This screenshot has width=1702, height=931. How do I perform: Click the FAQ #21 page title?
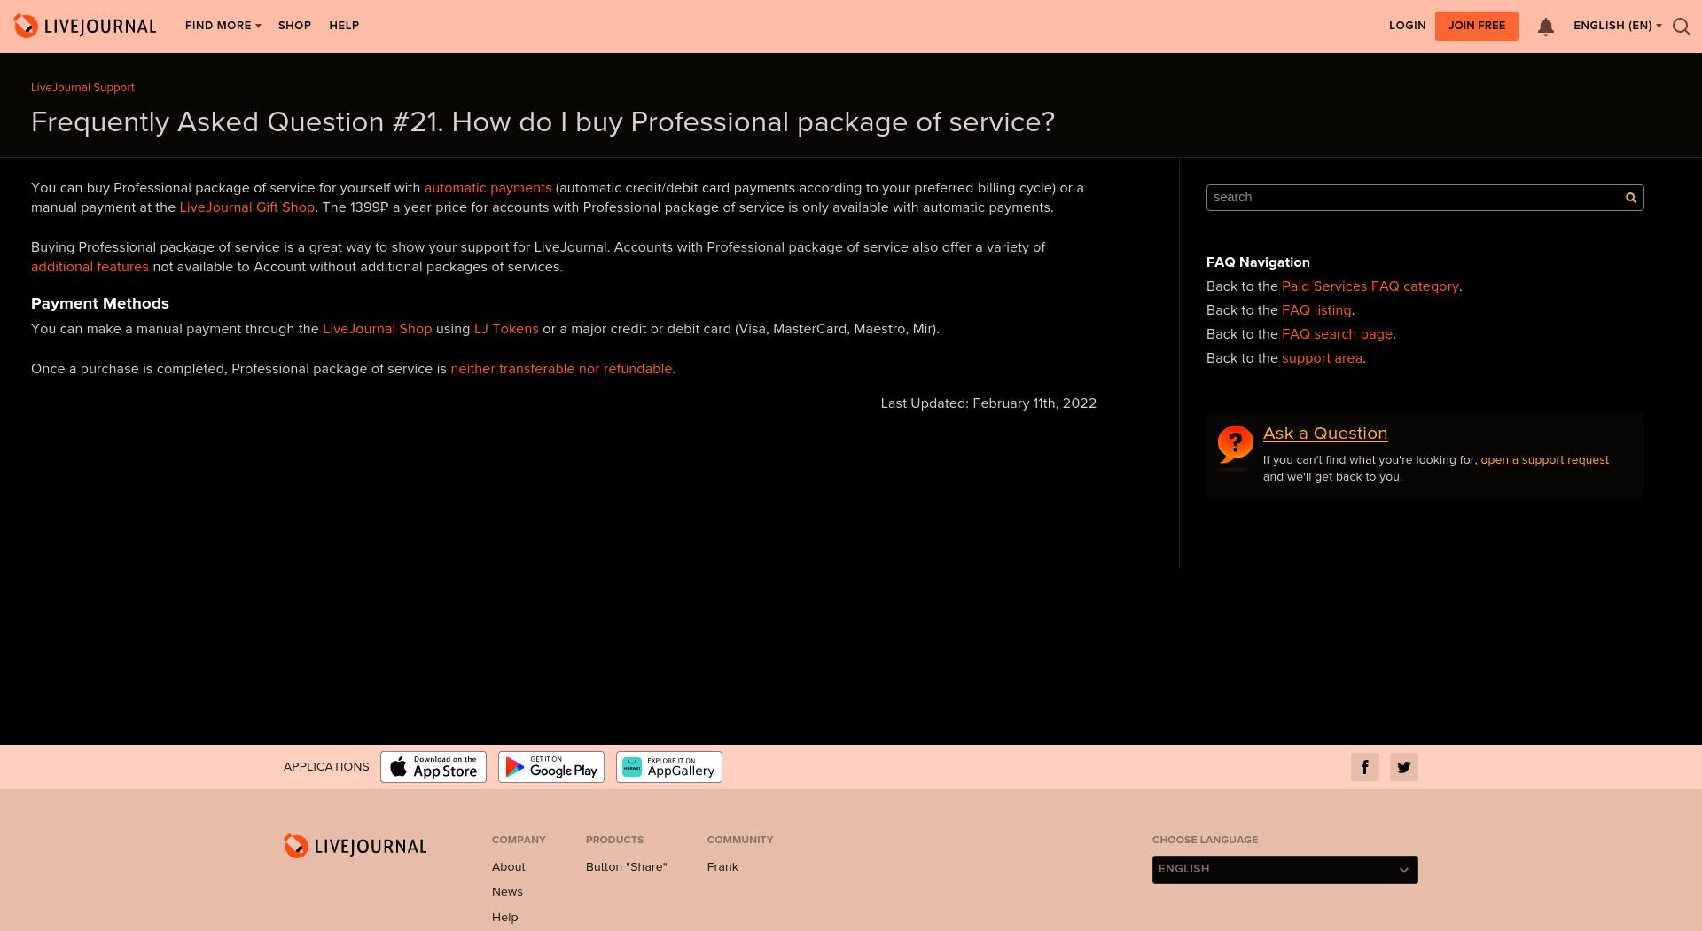pos(543,122)
